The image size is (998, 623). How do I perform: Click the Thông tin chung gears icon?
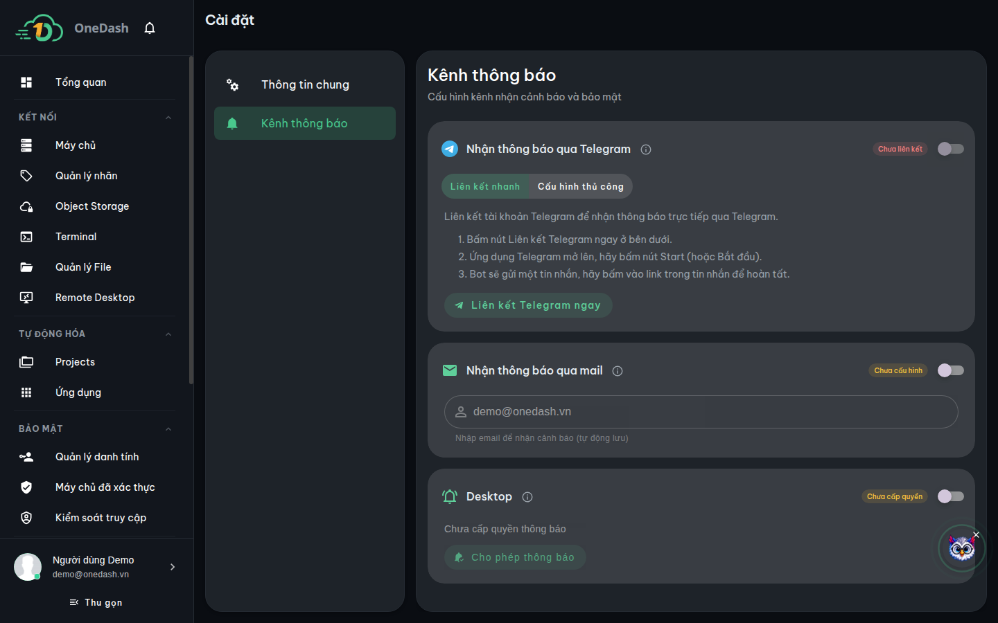[233, 85]
